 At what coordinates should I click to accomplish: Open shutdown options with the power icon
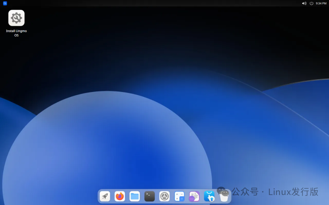pyautogui.click(x=311, y=3)
